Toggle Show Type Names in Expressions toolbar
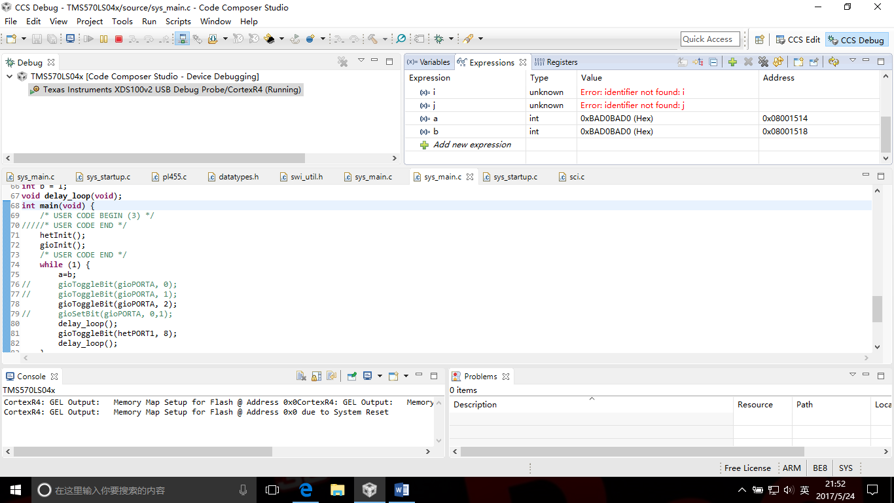The image size is (894, 503). (x=683, y=62)
